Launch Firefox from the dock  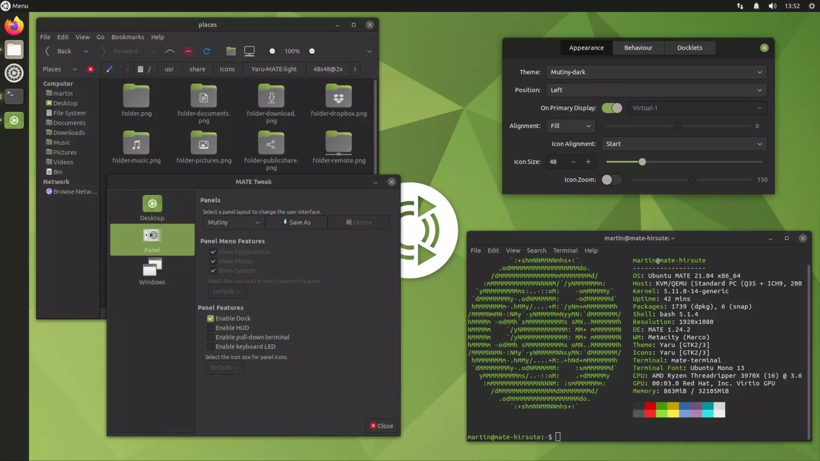click(14, 26)
